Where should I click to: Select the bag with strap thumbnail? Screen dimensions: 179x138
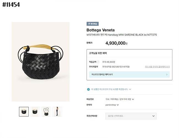[46, 112]
